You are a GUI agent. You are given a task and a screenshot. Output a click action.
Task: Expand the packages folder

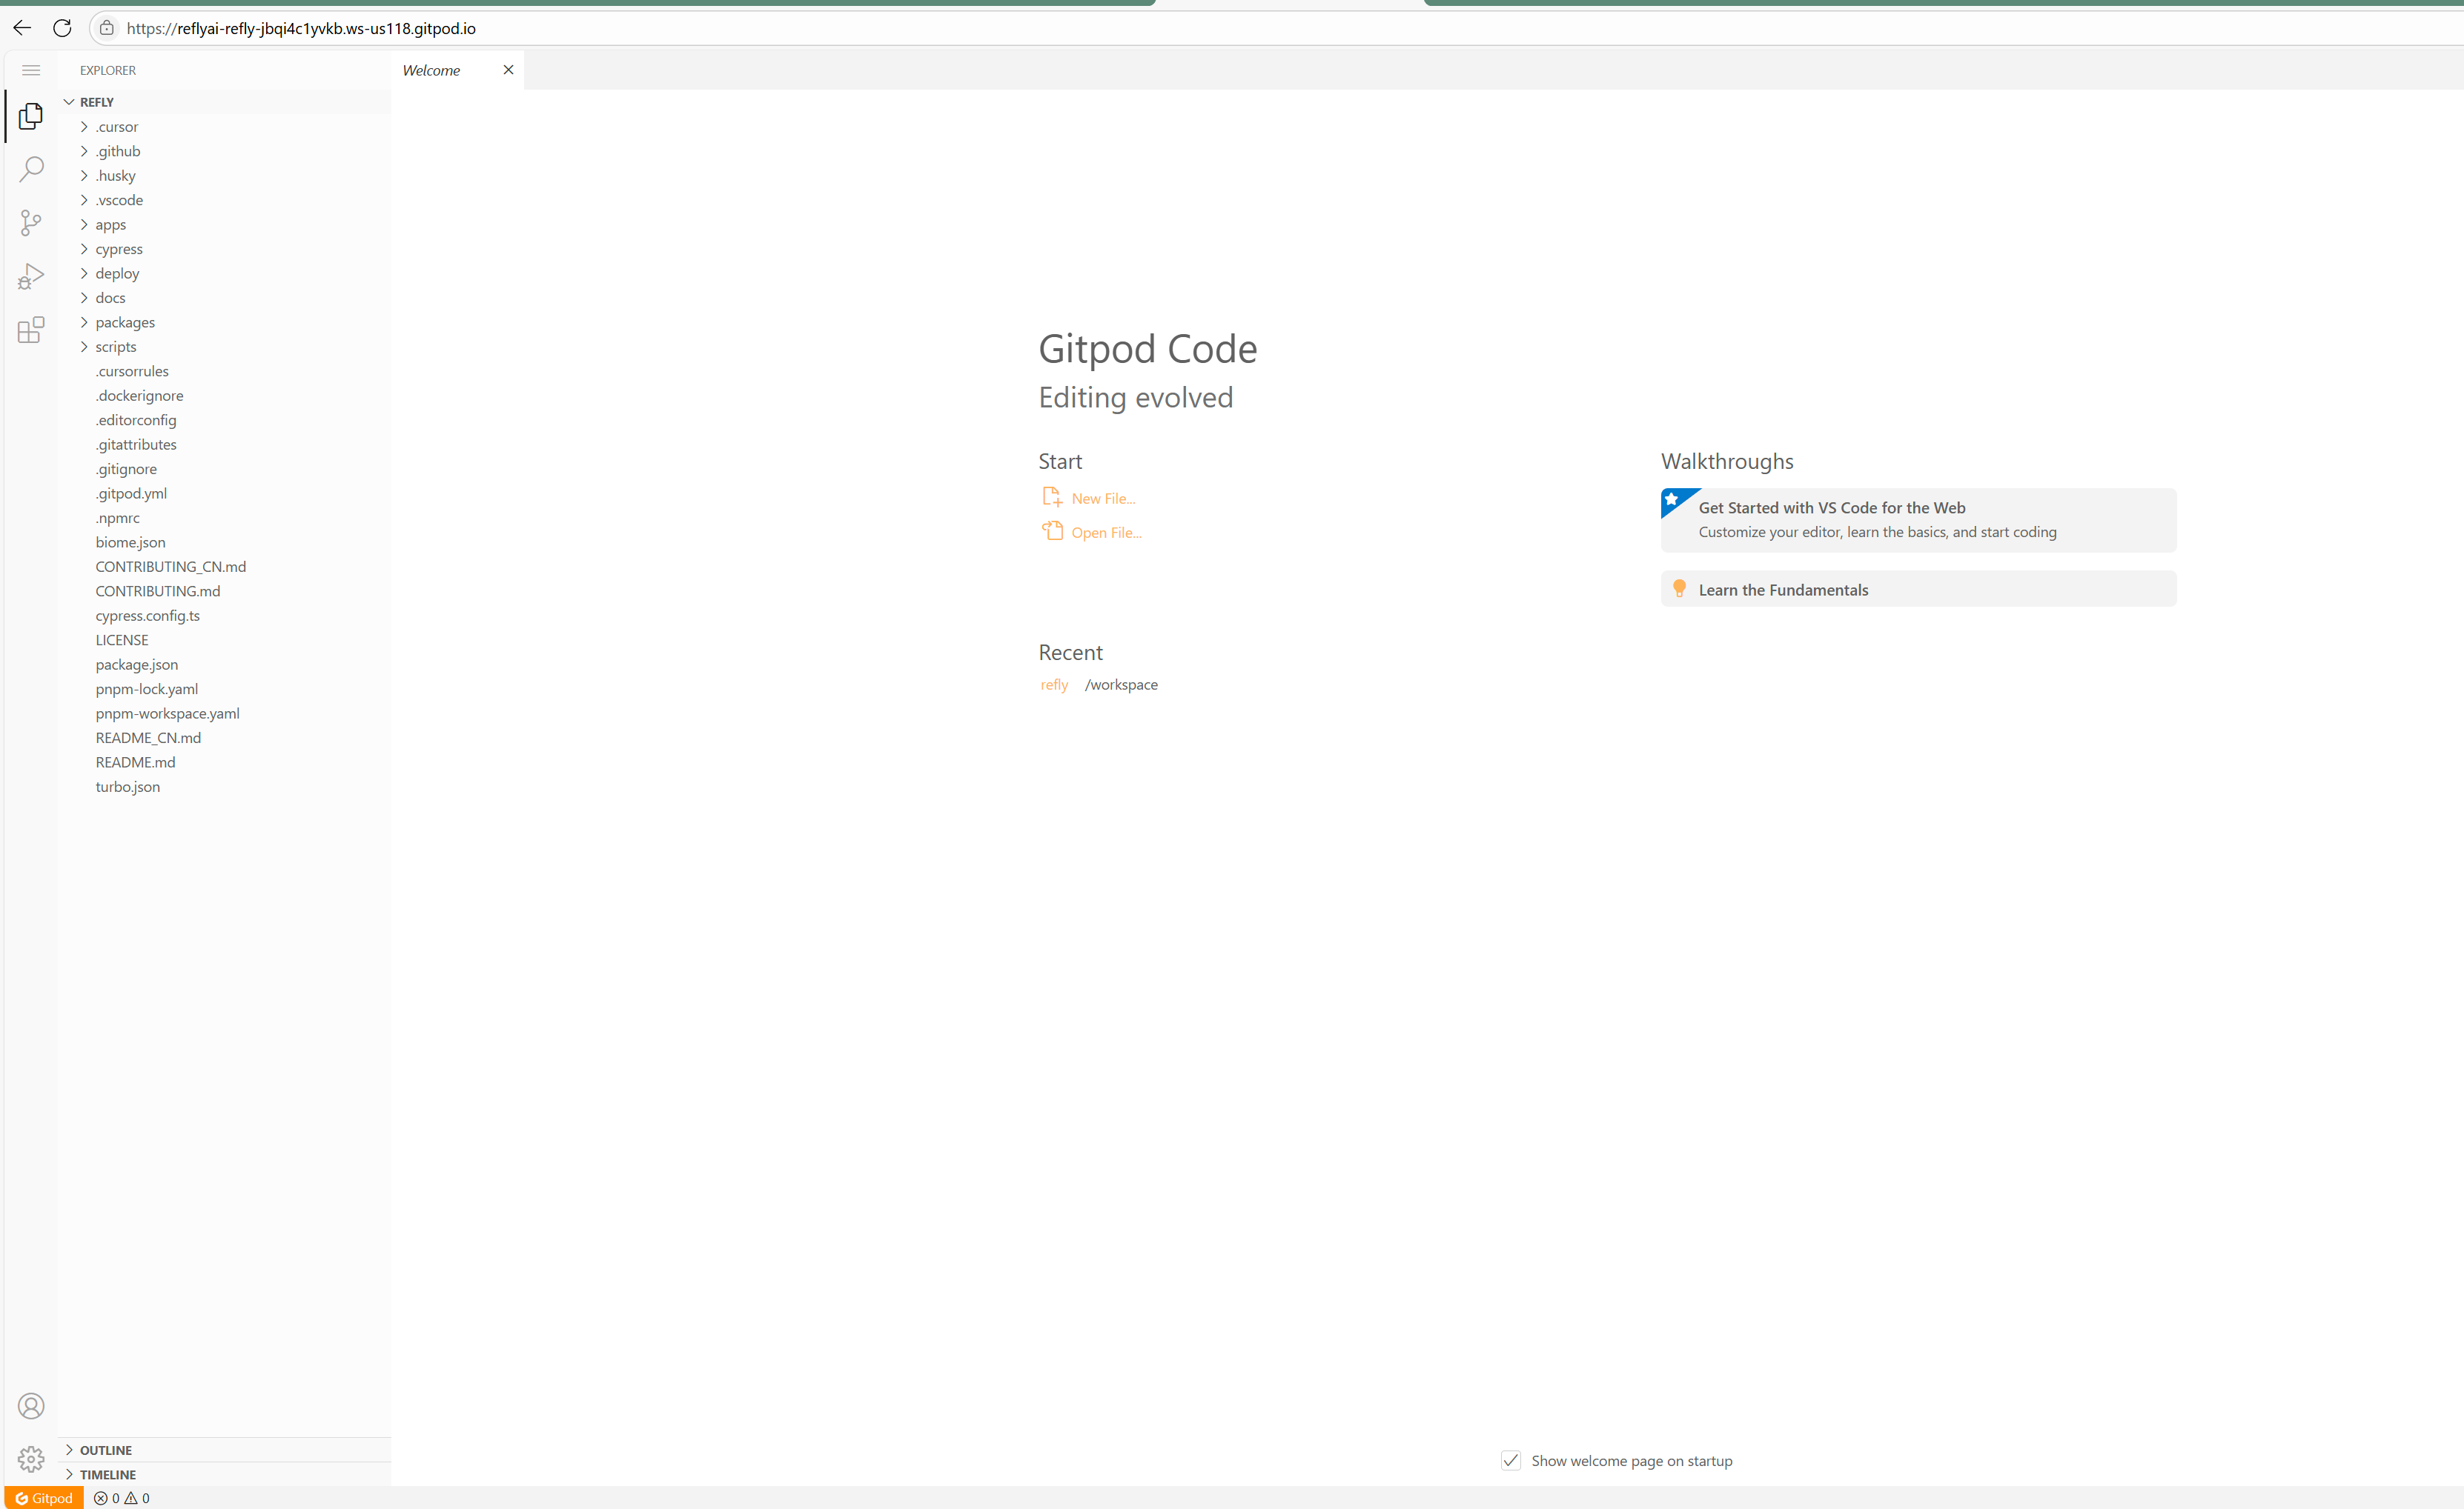[125, 323]
